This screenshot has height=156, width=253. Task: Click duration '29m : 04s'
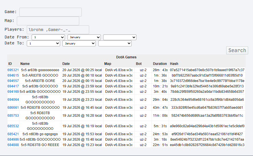(x=160, y=100)
